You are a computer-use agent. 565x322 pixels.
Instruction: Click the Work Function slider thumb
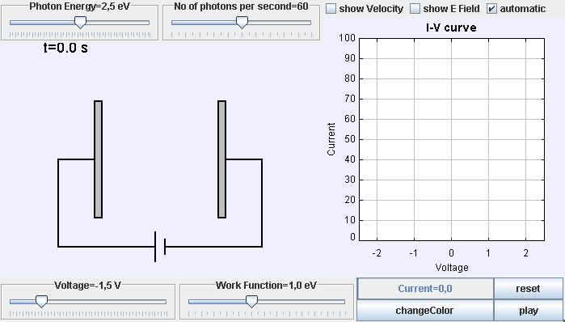(251, 302)
